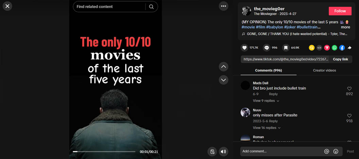
Task: Close the video viewer with the X
Action: (x=7, y=6)
